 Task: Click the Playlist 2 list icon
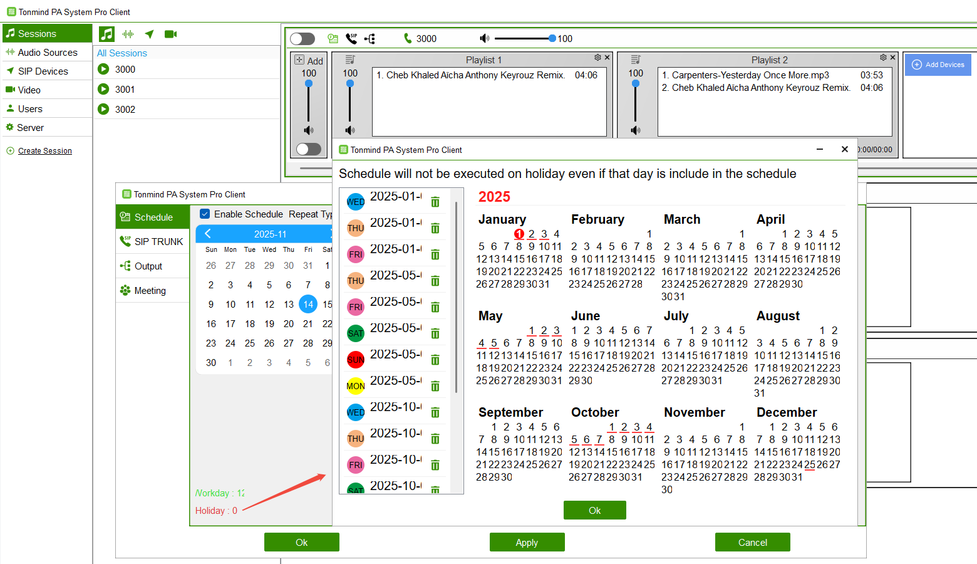tap(636, 60)
